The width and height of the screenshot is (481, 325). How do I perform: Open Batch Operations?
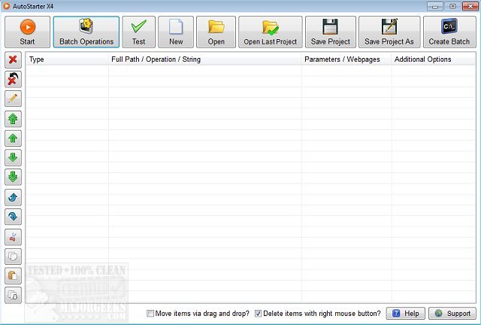(x=86, y=32)
